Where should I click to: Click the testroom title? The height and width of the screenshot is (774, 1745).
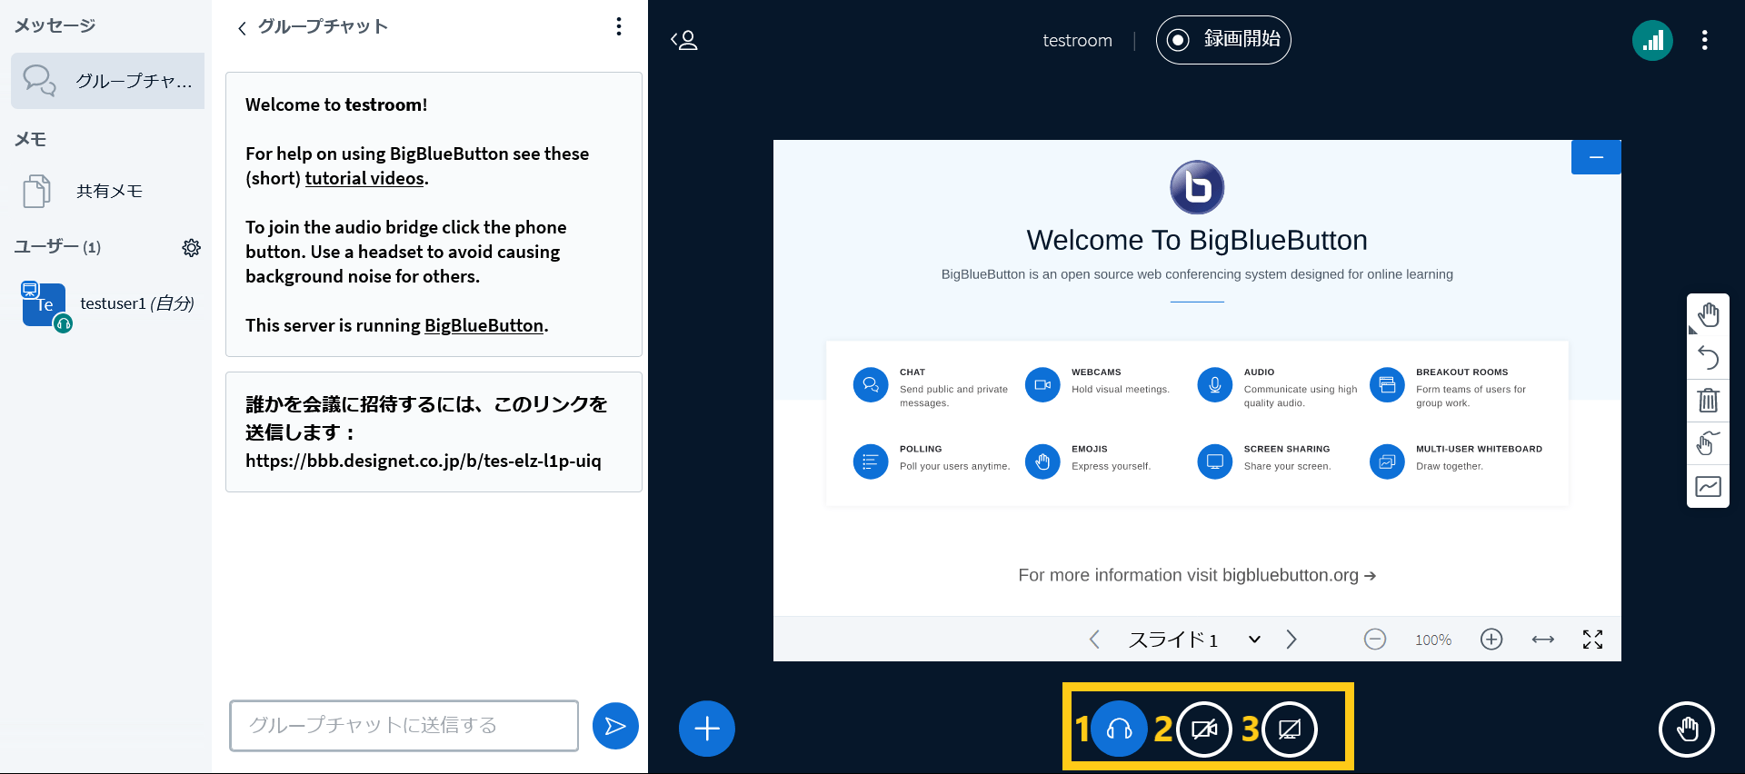click(1077, 40)
